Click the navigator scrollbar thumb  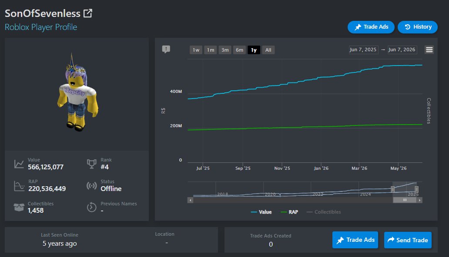pyautogui.click(x=405, y=200)
